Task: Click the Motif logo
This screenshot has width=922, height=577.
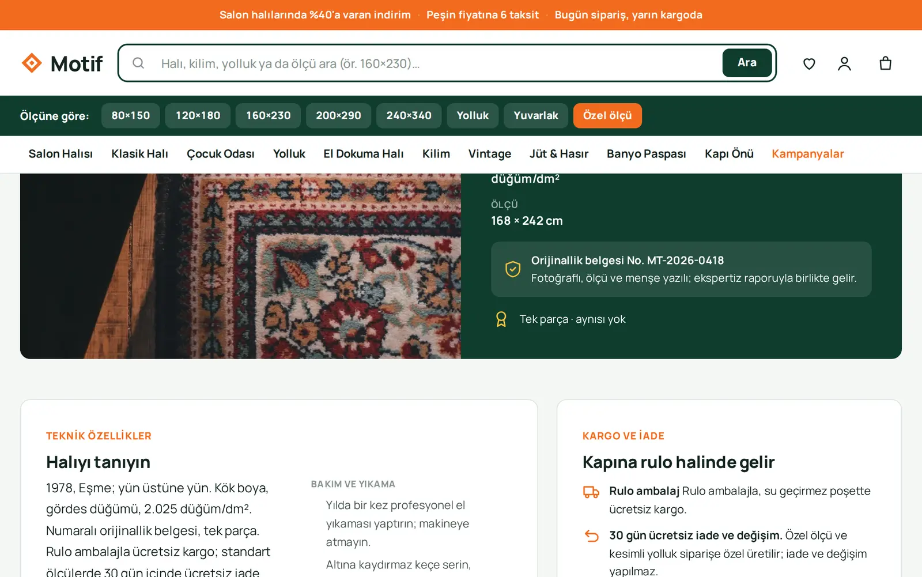Action: pyautogui.click(x=62, y=63)
